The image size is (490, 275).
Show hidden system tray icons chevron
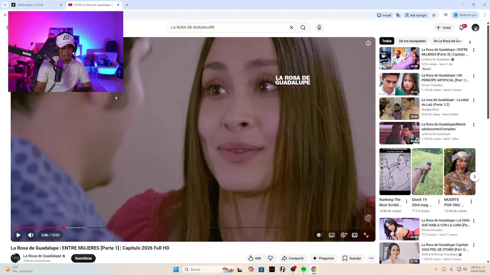point(436,269)
